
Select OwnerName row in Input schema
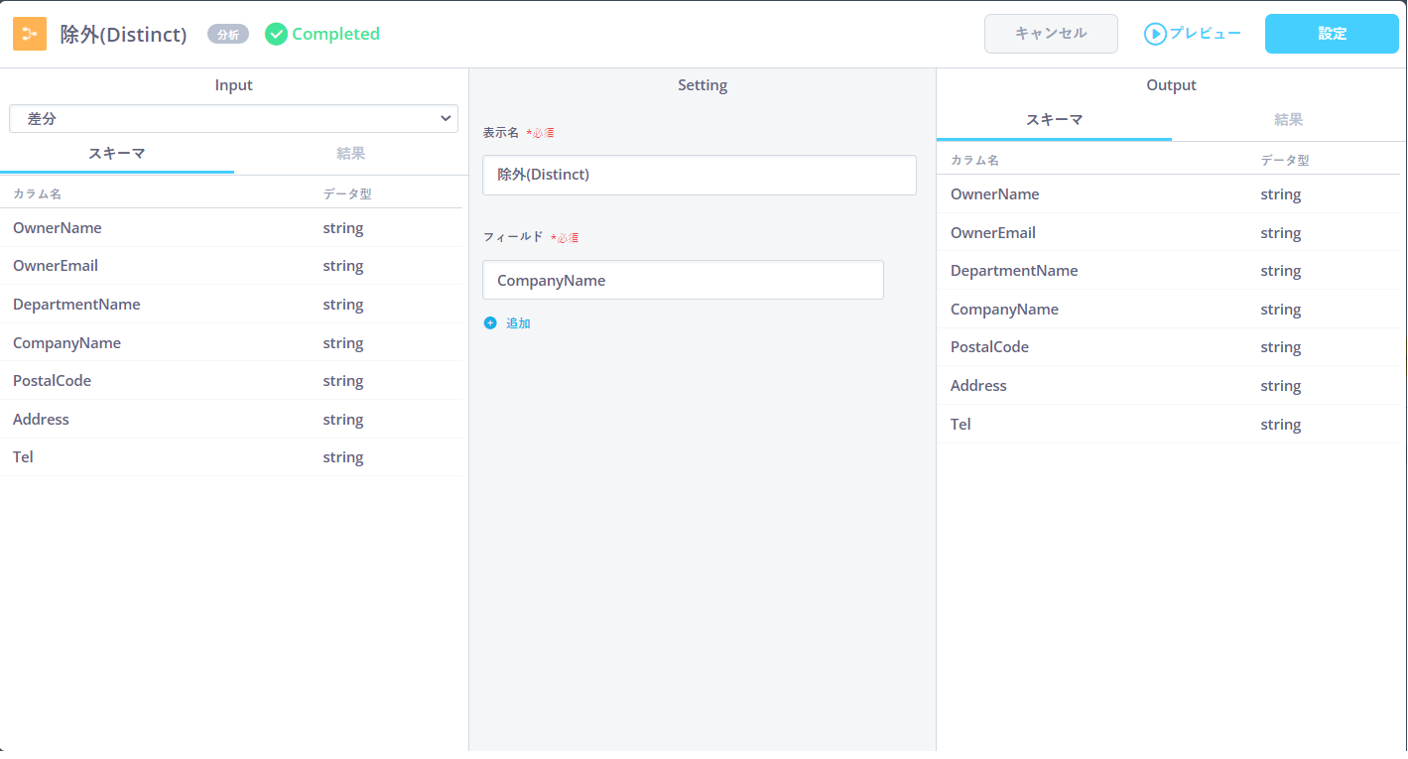pos(231,228)
